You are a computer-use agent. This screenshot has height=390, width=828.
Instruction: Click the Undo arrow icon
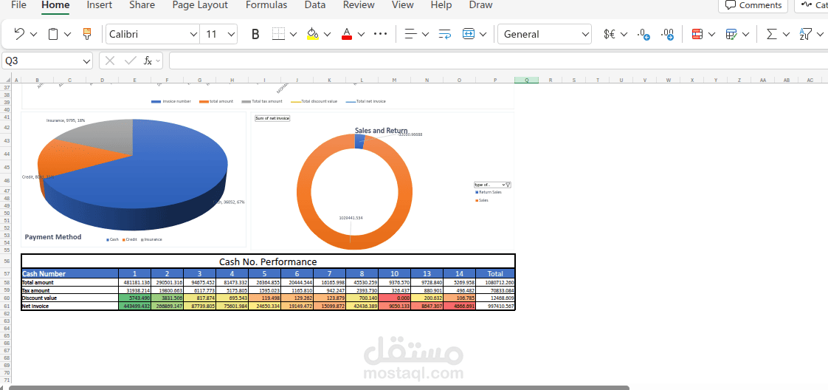[x=19, y=35]
